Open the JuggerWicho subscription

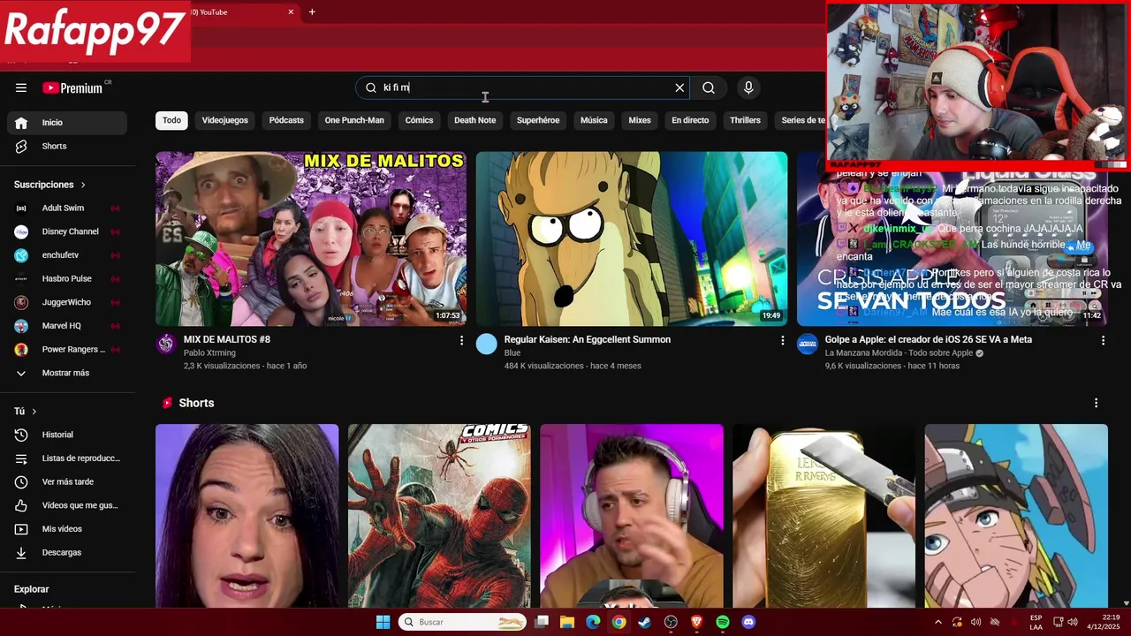[67, 302]
